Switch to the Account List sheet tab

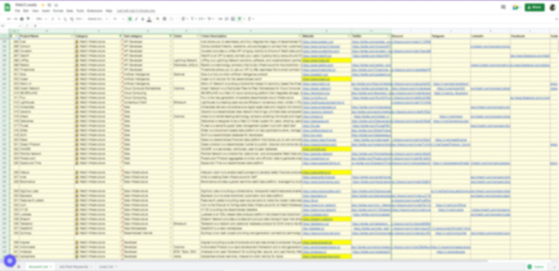(40, 267)
